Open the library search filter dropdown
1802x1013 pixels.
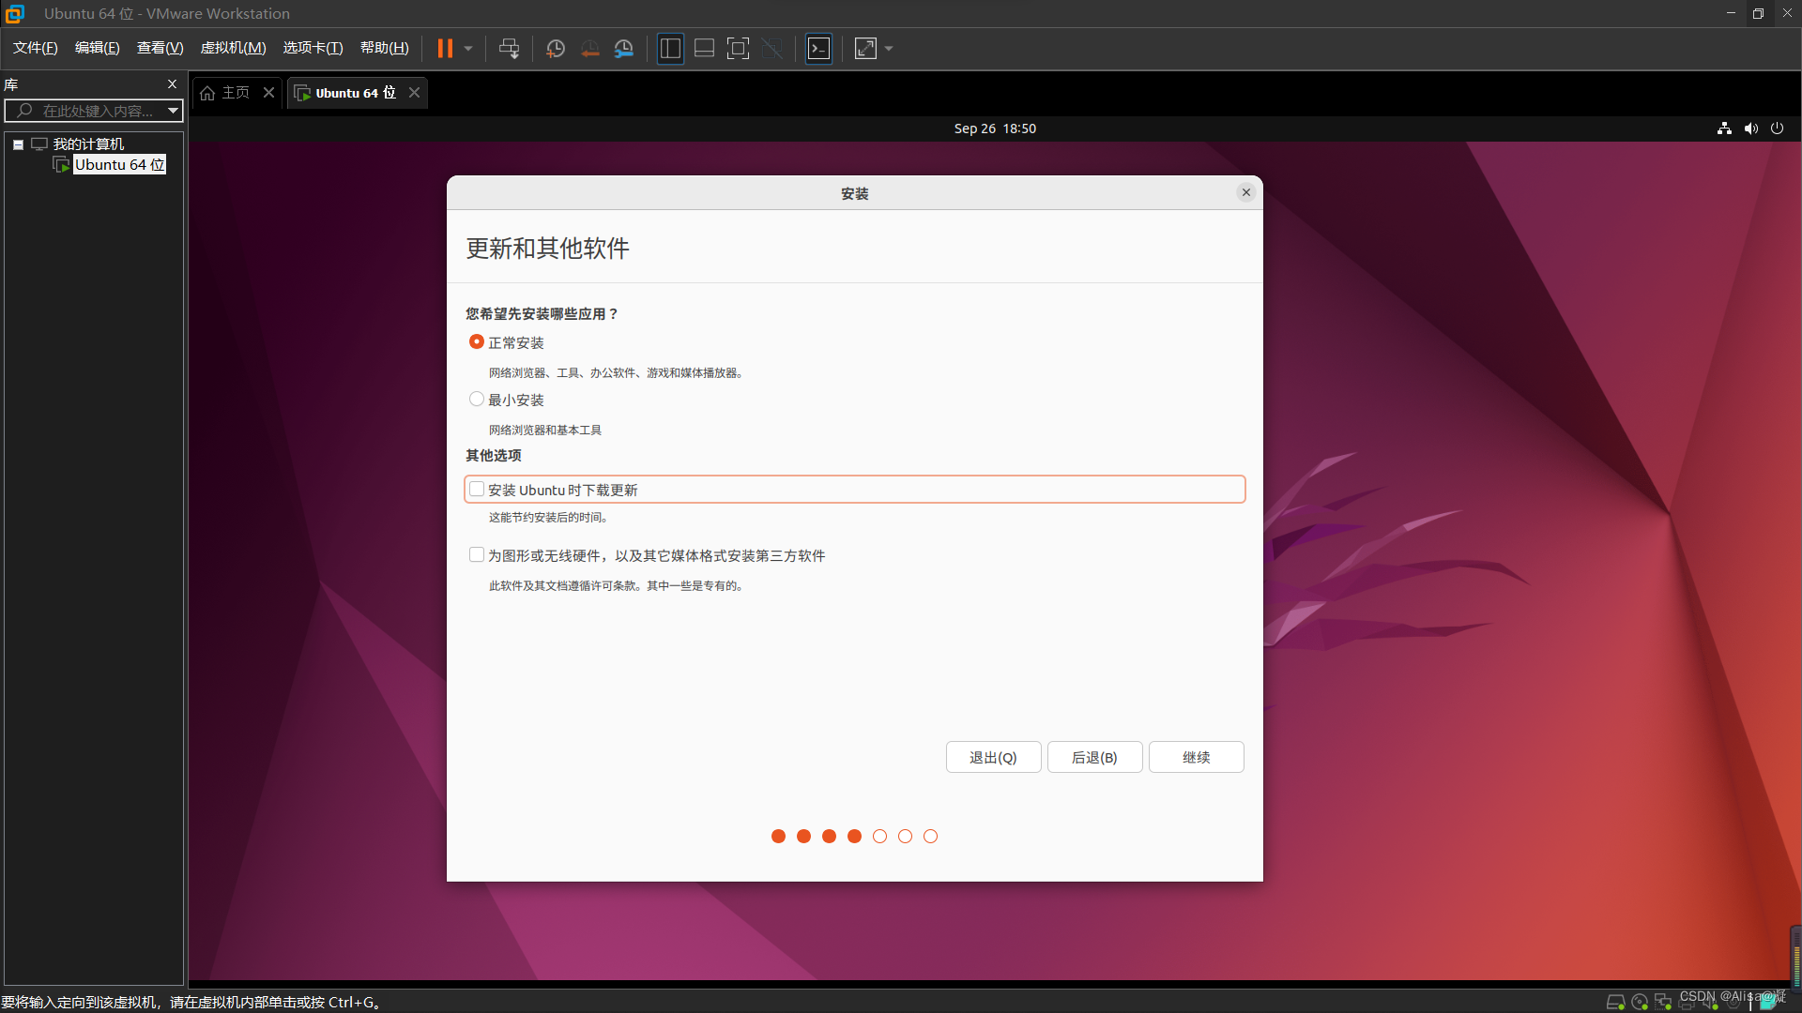pos(173,111)
